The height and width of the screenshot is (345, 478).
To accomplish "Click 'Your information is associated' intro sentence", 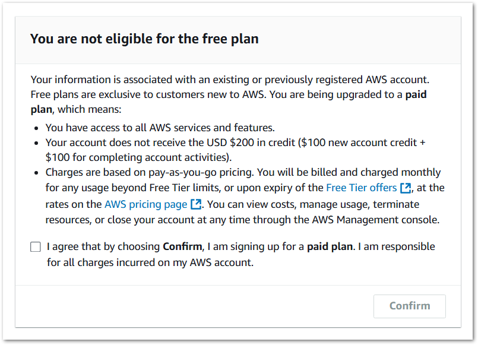I will coord(230,80).
